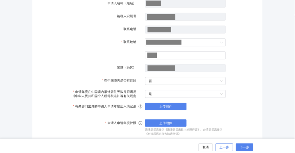The width and height of the screenshot is (295, 153).
Task: Click the 申请人申请年度护照 label text
Action: click(122, 123)
